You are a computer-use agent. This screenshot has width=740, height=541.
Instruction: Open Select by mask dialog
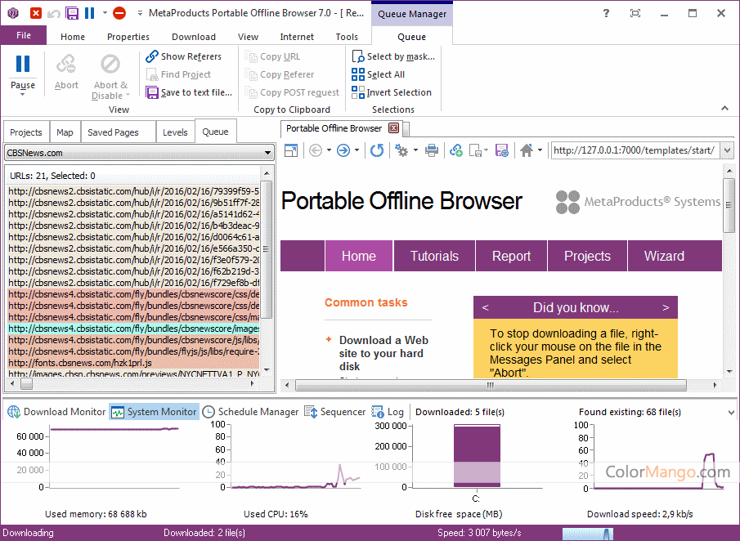tap(393, 56)
